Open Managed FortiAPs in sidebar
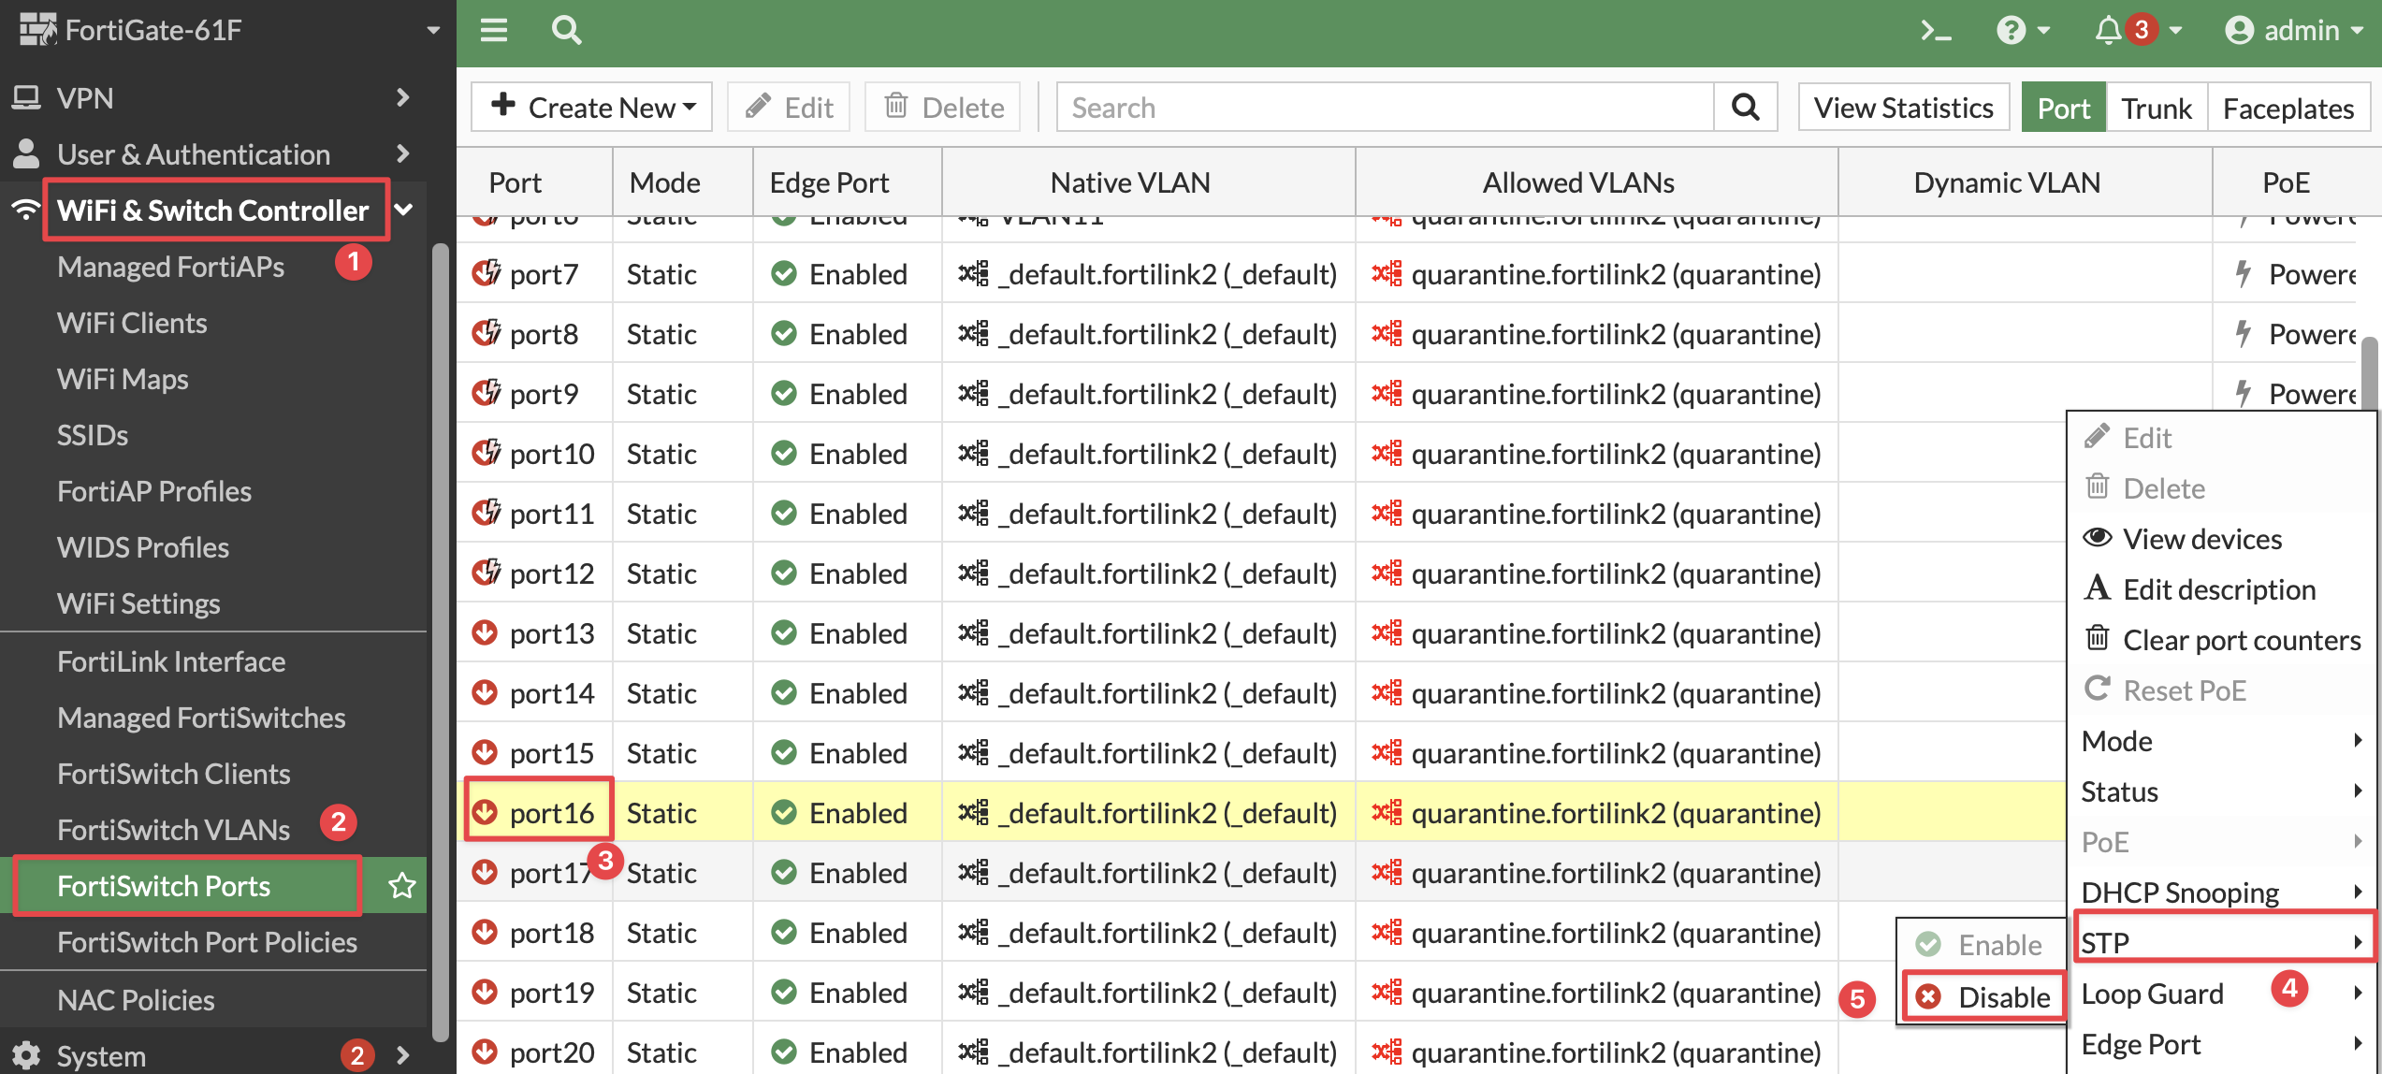This screenshot has width=2382, height=1074. (170, 267)
